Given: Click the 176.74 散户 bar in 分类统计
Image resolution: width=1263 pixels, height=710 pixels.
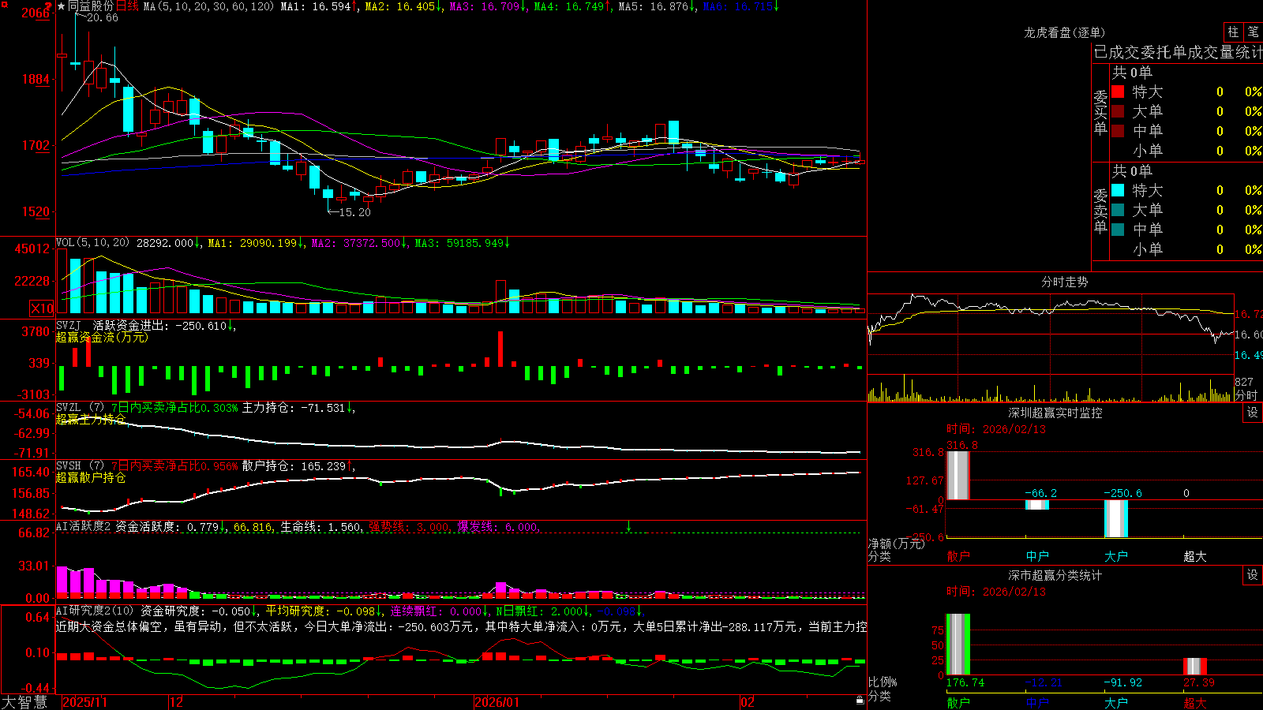Looking at the screenshot, I should pyautogui.click(x=958, y=645).
